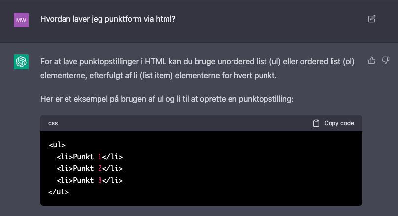The height and width of the screenshot is (216, 398).
Task: Click the Punkt 2 list item code line
Action: pyautogui.click(x=90, y=168)
